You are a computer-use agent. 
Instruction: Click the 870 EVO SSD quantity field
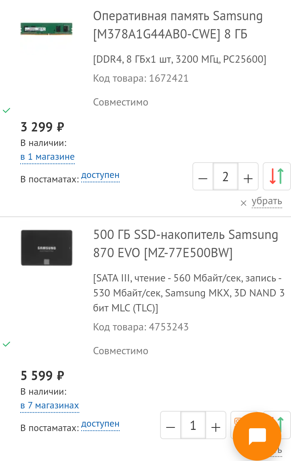(193, 425)
